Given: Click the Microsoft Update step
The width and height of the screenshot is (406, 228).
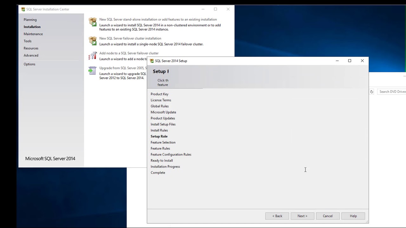Looking at the screenshot, I should point(163,112).
